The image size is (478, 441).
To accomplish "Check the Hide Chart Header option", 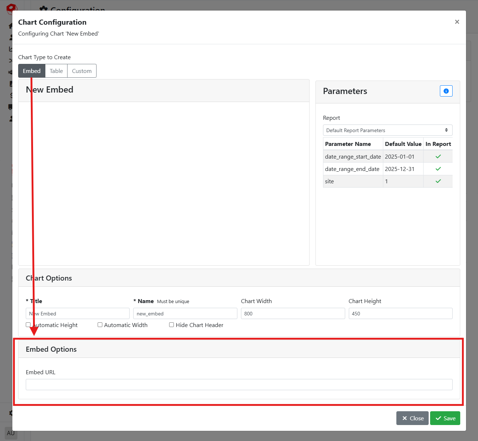I will (x=172, y=325).
